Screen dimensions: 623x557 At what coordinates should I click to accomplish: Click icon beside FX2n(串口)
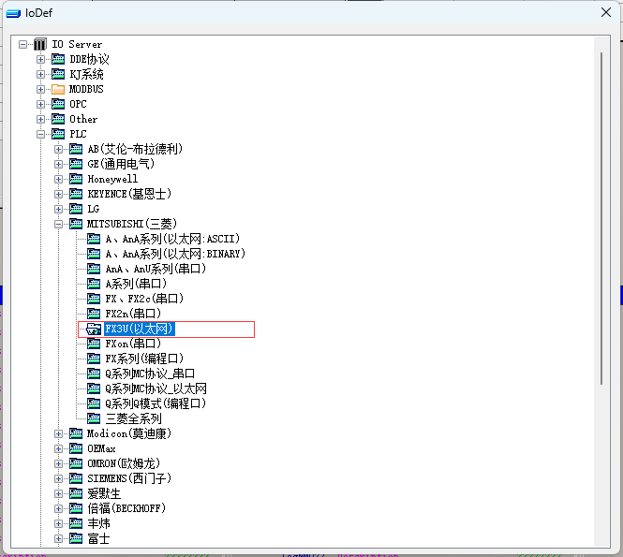(x=94, y=314)
